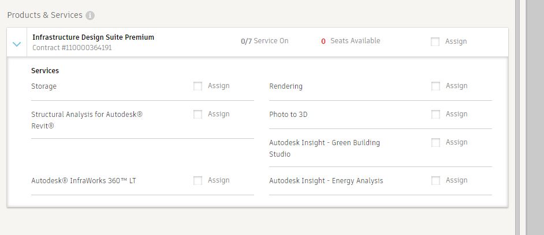Select the Contract #110000364191 text

[72, 48]
